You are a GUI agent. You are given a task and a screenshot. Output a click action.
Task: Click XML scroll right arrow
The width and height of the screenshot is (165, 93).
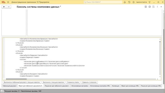coord(158,79)
